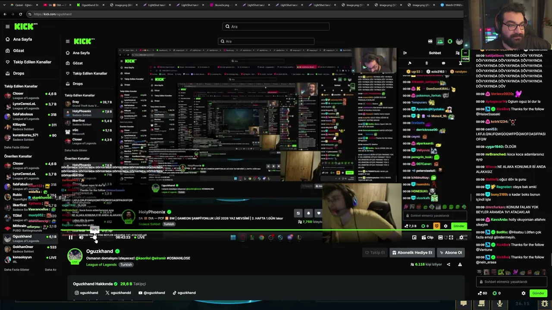
Task: Click the League of Legends category link
Action: (x=101, y=265)
